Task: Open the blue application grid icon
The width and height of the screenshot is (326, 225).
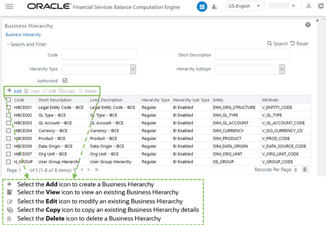Action: coord(202,6)
